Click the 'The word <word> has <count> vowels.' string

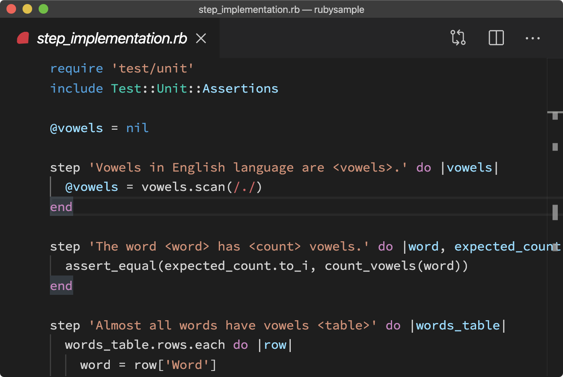point(229,246)
